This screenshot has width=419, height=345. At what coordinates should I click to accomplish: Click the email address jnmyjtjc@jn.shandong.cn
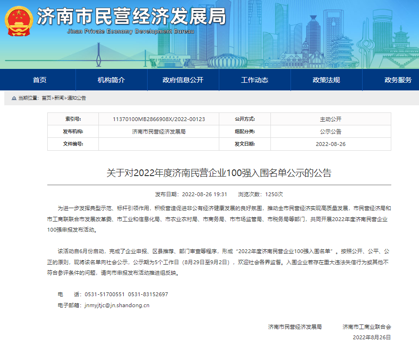(117, 305)
